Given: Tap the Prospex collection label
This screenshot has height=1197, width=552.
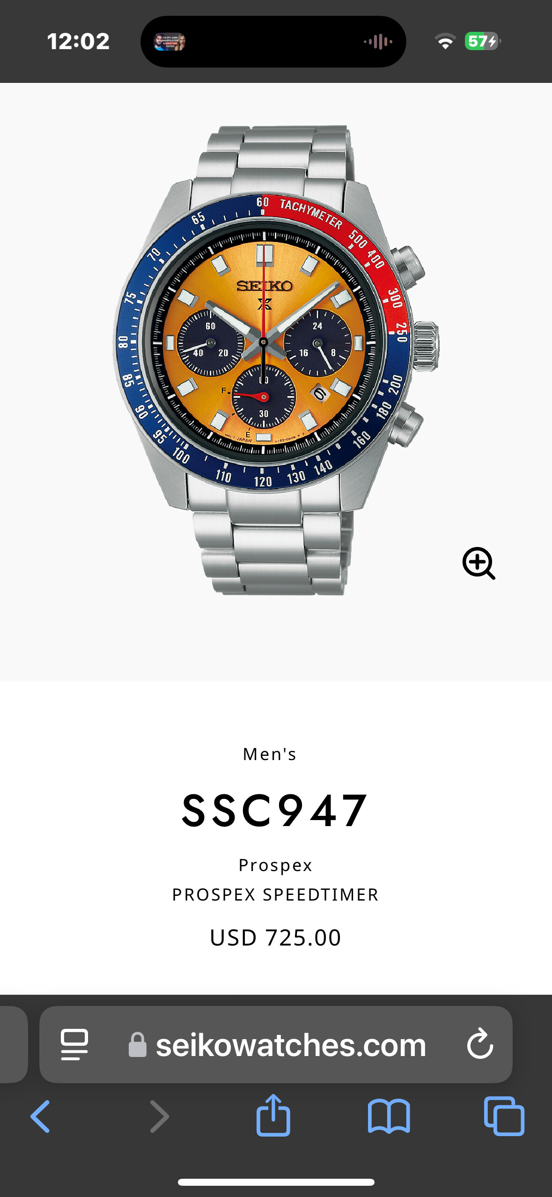Looking at the screenshot, I should tap(275, 865).
